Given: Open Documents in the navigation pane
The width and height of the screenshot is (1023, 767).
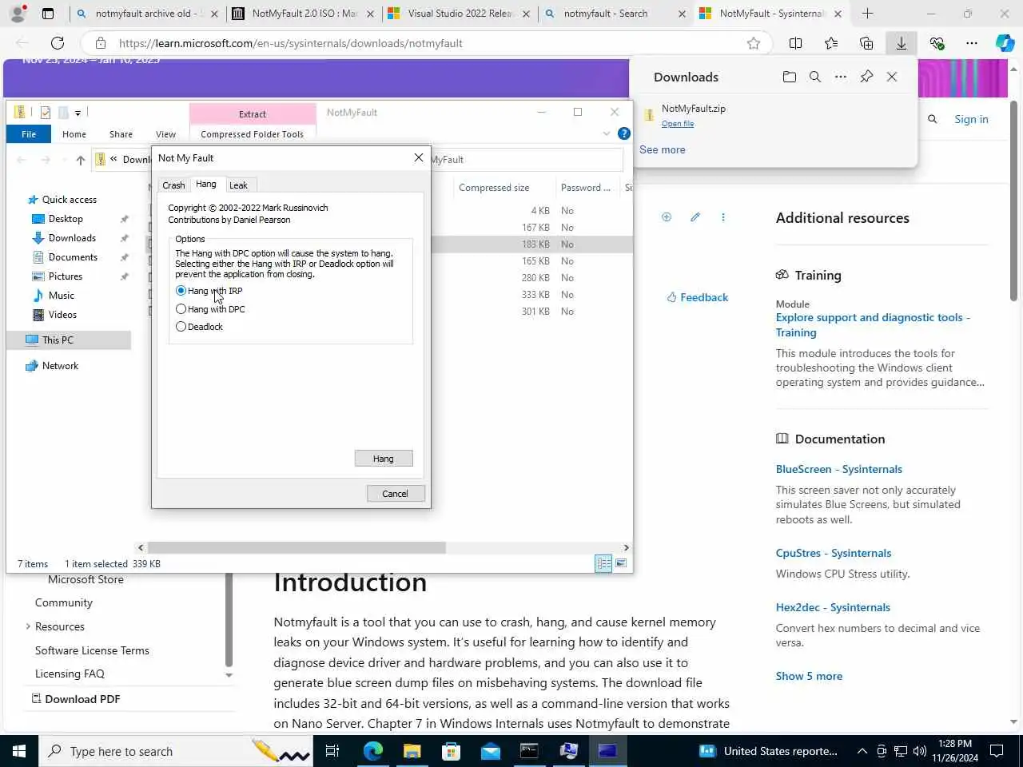Looking at the screenshot, I should click(x=73, y=257).
